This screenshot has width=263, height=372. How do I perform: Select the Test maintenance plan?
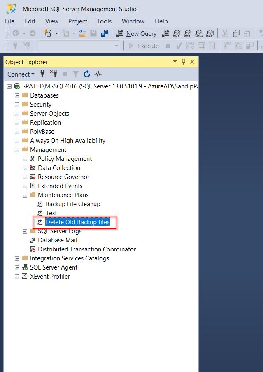[51, 213]
